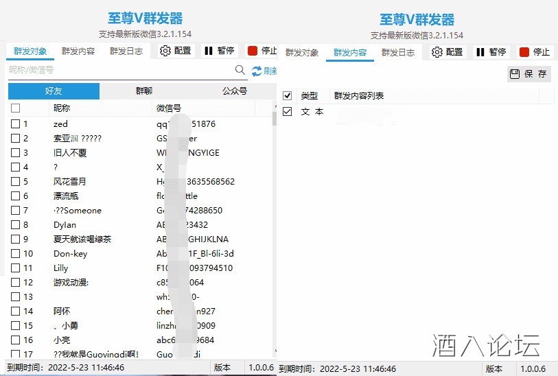Select the ·??Someone nickname row

78,211
